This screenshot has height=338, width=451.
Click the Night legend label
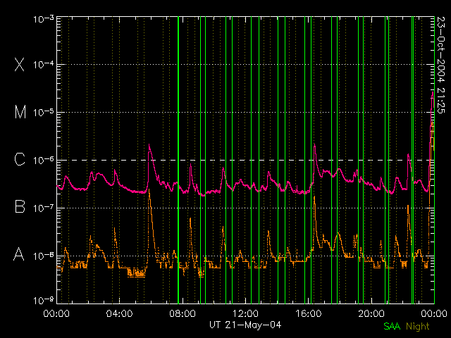pyautogui.click(x=418, y=327)
